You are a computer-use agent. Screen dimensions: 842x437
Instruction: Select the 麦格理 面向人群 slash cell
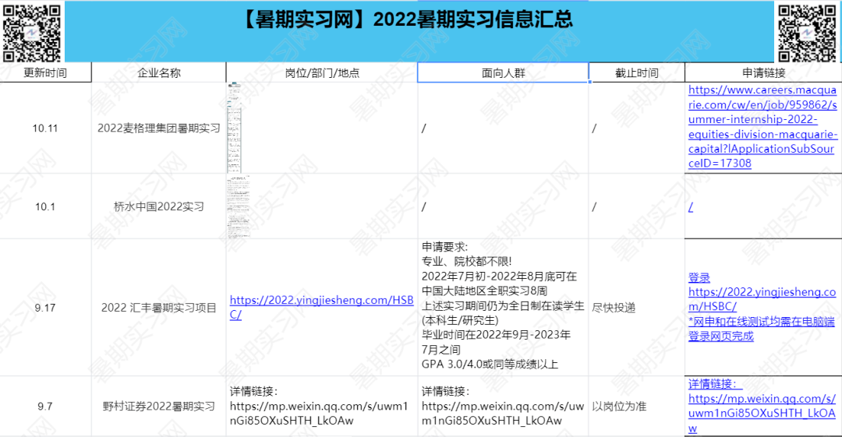click(x=503, y=129)
